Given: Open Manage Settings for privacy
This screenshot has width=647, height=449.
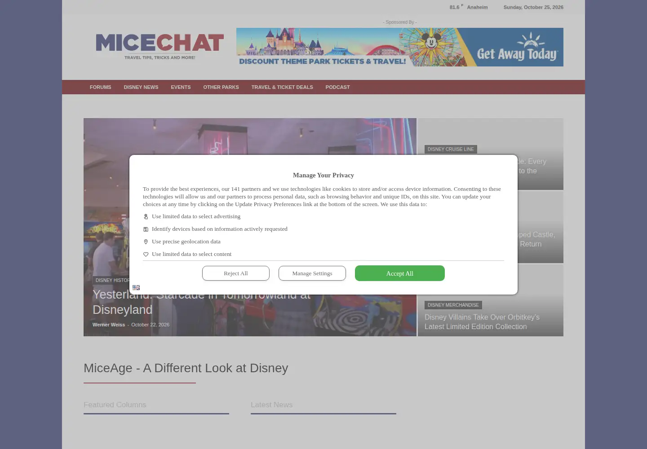Looking at the screenshot, I should click(x=312, y=273).
